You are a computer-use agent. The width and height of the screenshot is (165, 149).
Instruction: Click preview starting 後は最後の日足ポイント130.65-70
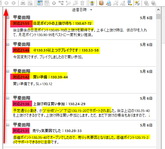(x=80, y=32)
